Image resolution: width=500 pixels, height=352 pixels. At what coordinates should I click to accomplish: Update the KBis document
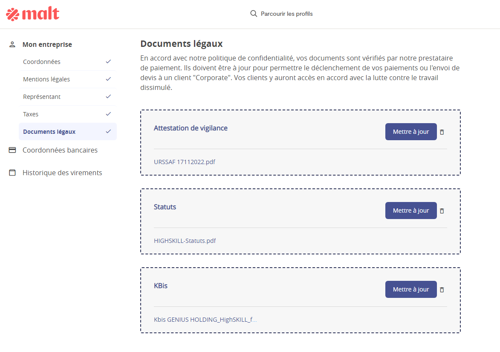click(x=411, y=289)
